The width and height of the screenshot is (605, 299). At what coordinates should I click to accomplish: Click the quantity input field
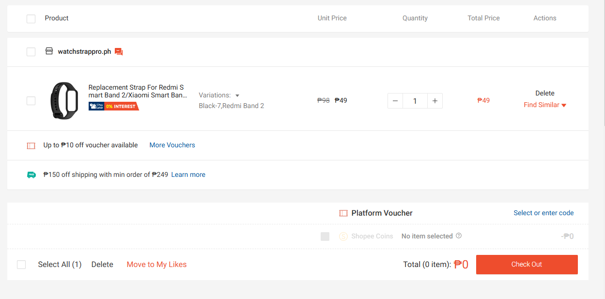point(415,101)
